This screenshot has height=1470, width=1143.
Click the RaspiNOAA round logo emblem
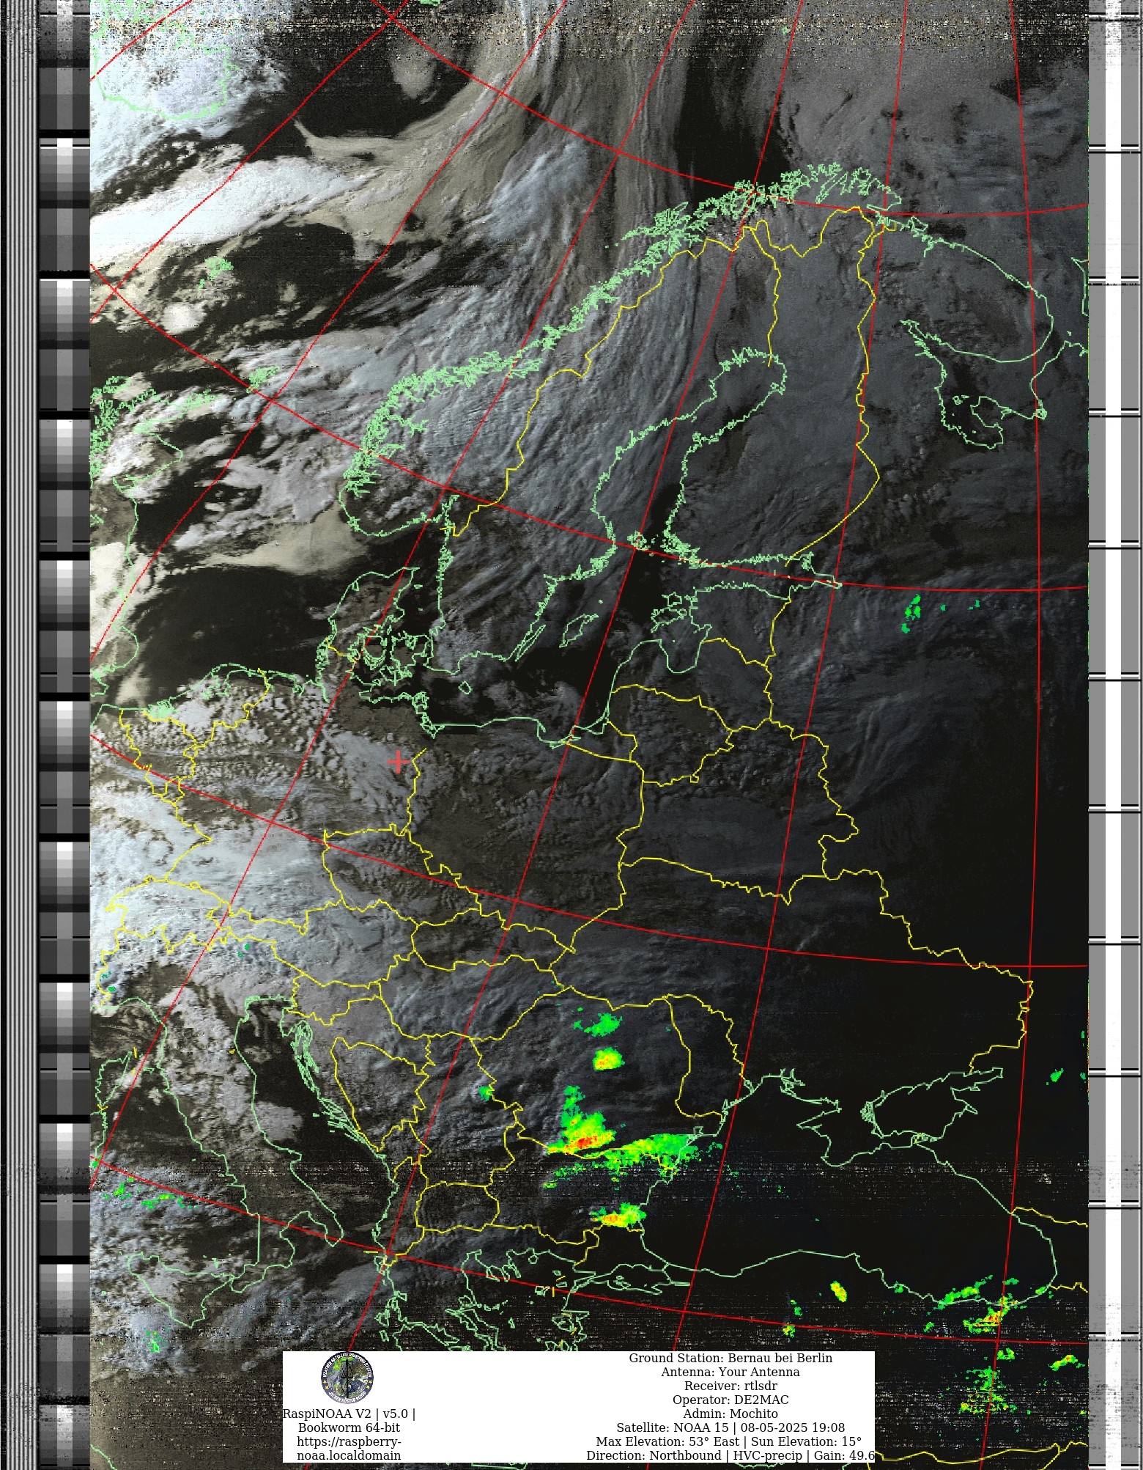tap(347, 1378)
